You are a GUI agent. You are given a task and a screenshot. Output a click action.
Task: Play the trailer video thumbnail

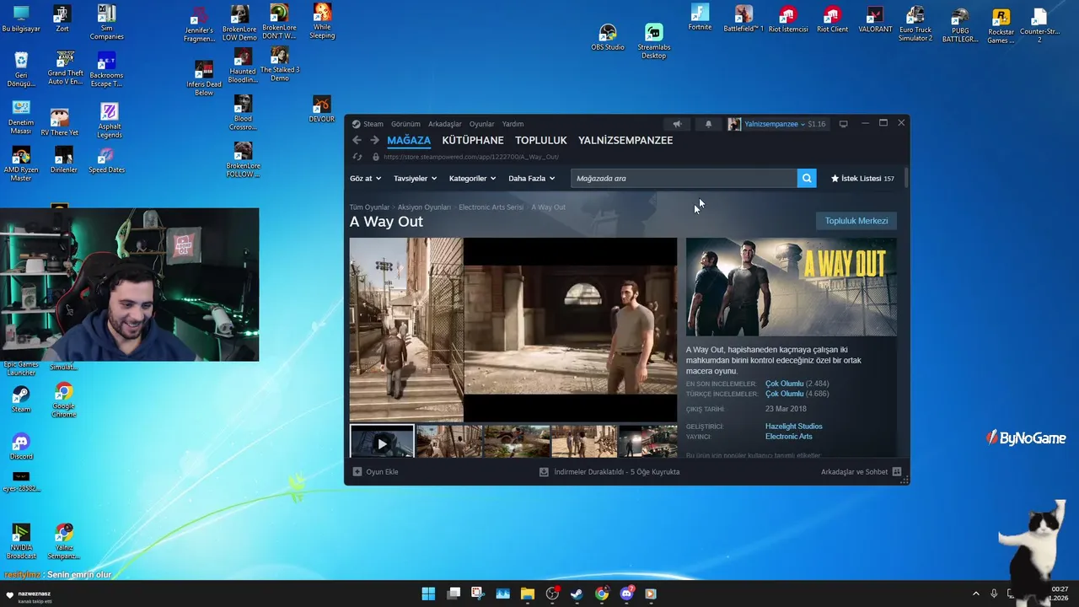382,442
